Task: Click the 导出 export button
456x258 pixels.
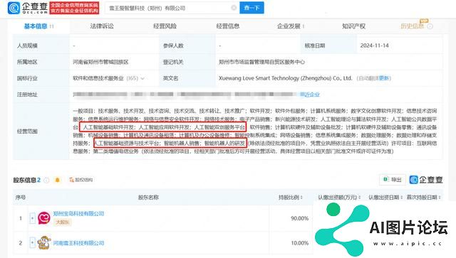Action: (393, 180)
